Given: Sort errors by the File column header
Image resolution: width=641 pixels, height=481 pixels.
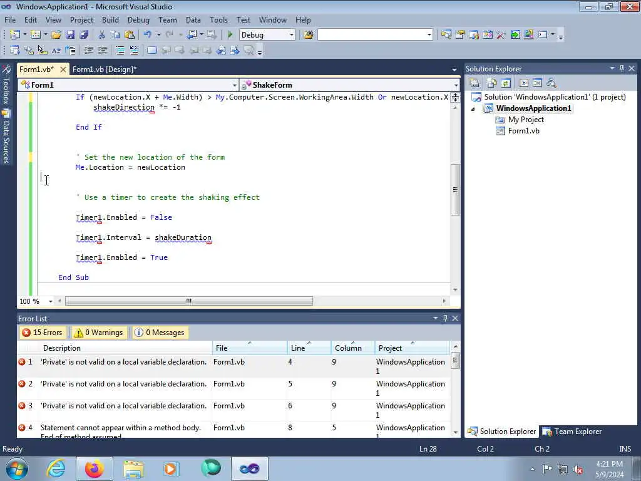Looking at the screenshot, I should tap(250, 348).
